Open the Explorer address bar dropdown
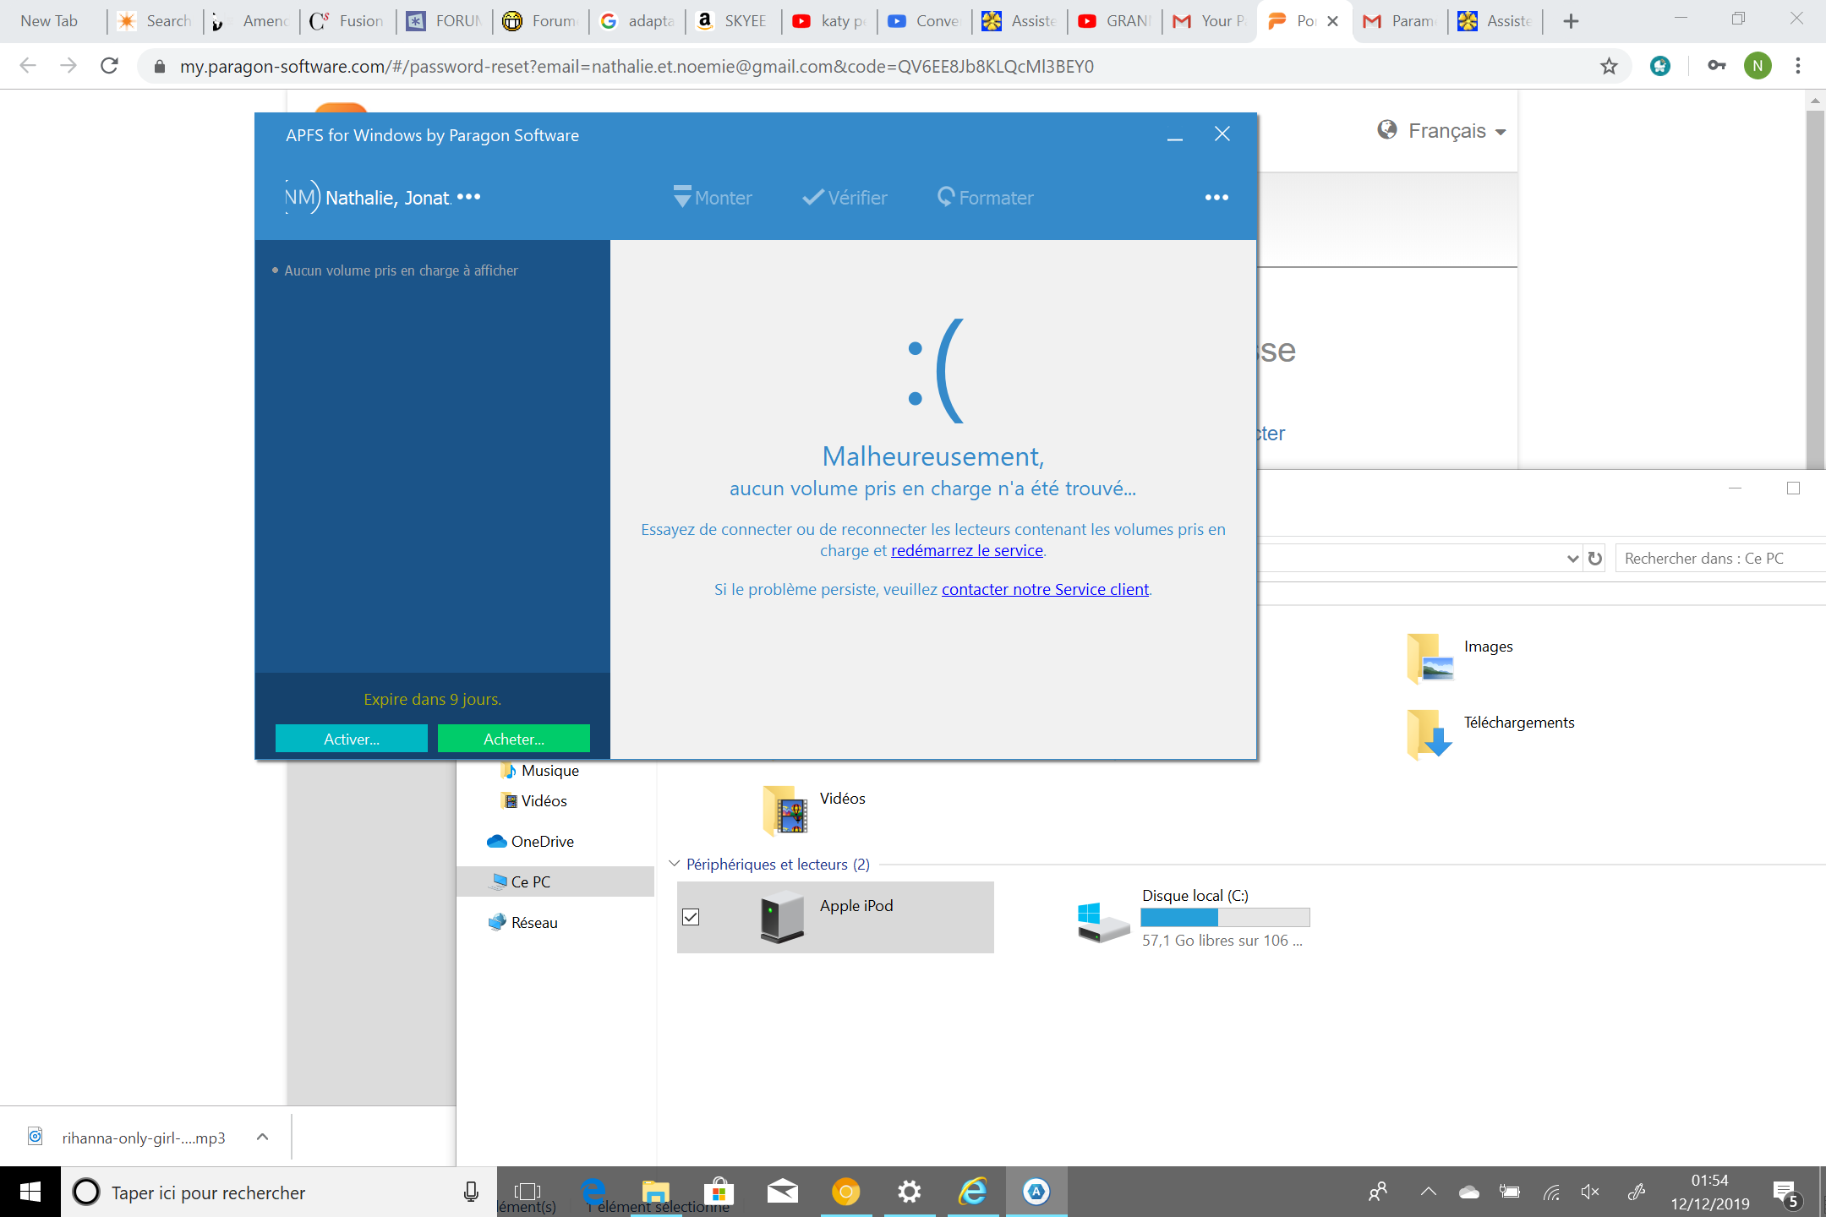This screenshot has height=1217, width=1826. point(1572,559)
